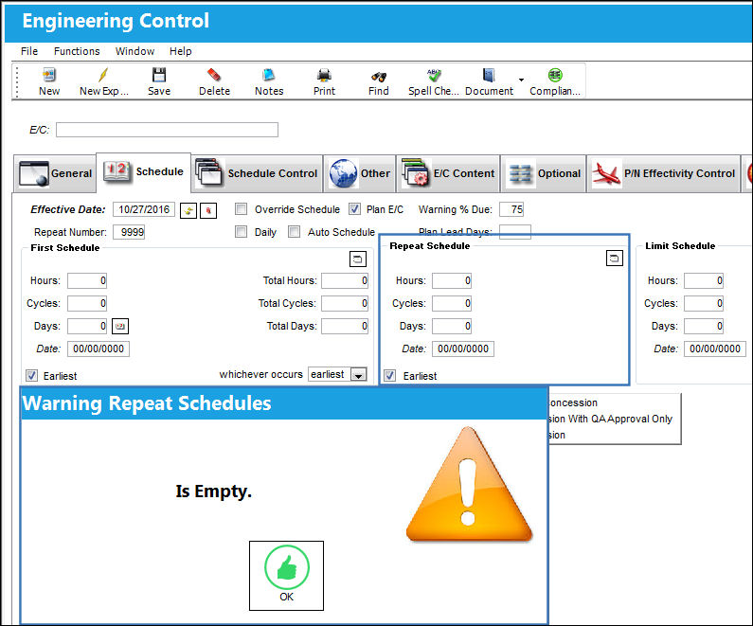The height and width of the screenshot is (626, 753).
Task: Open the Other tab
Action: tap(359, 173)
